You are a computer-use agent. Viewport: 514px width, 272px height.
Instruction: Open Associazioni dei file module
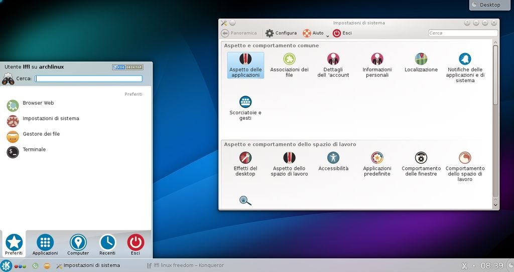(x=289, y=65)
